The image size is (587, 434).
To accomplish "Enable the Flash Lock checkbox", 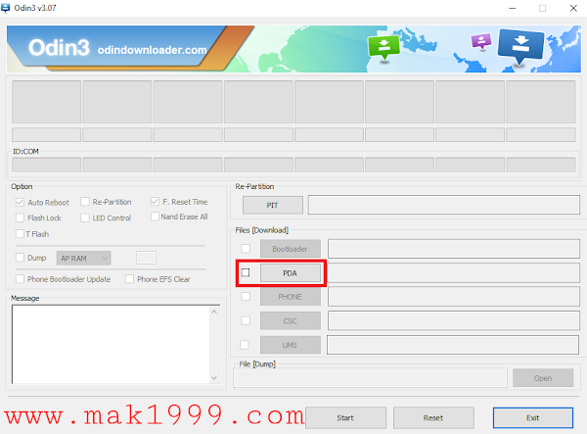I will (x=20, y=217).
